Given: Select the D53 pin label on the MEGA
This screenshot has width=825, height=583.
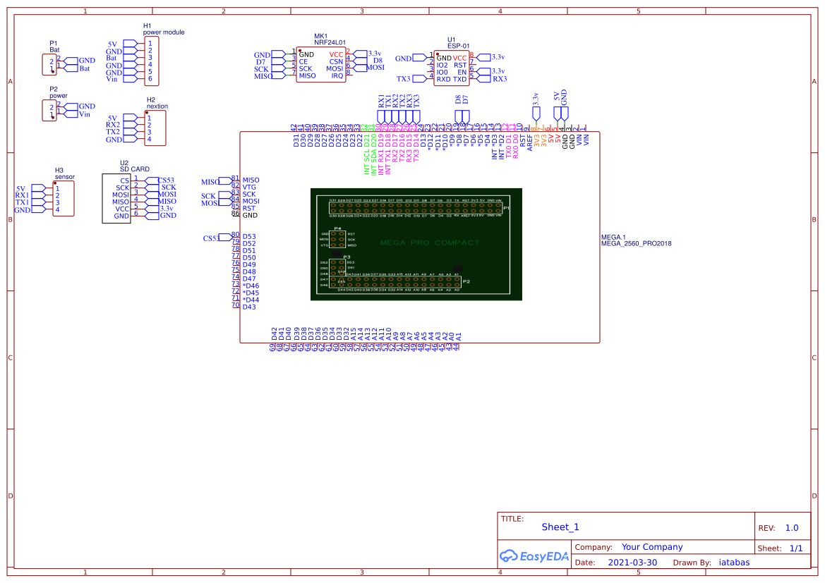Looking at the screenshot, I should 248,236.
